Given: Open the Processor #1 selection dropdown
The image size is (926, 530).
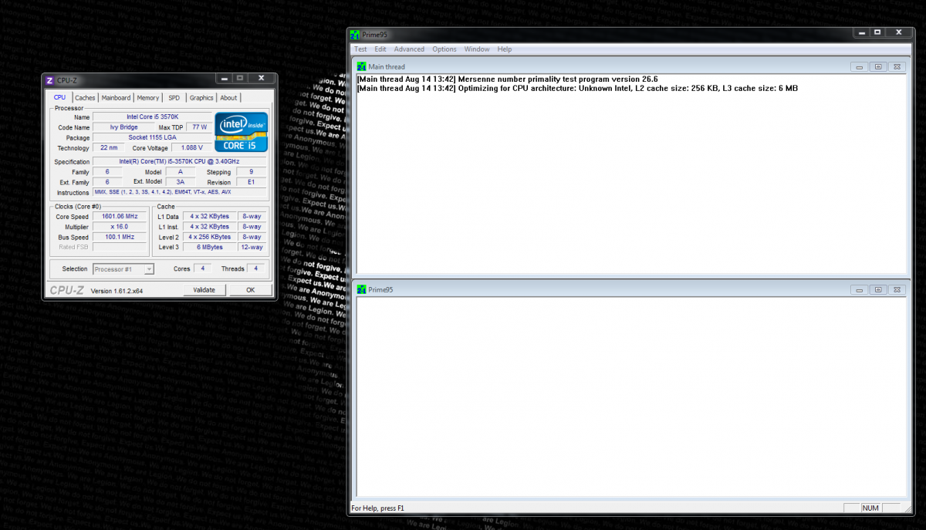Looking at the screenshot, I should (123, 268).
